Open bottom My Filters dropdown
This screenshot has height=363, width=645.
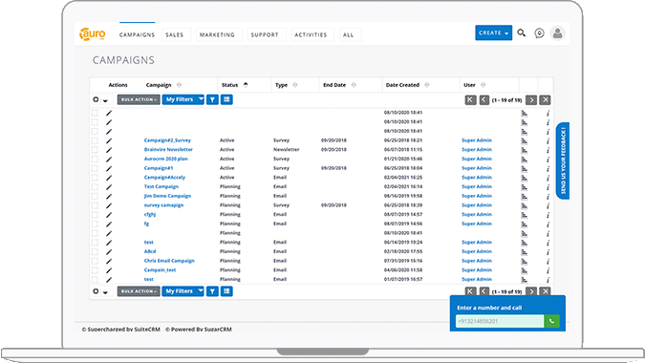tap(183, 291)
